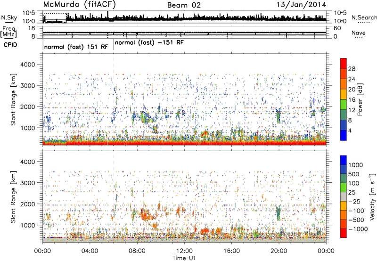The height and width of the screenshot is (261, 377).
Task: Click power panel 'Slant Range [km]' axis label
Action: point(14,99)
